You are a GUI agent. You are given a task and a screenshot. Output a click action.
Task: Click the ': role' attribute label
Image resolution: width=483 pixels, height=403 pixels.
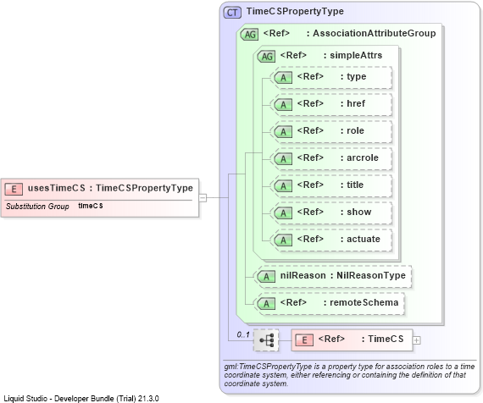click(x=353, y=130)
